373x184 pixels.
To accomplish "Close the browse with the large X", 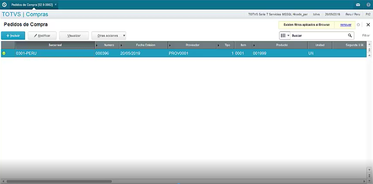I will (368, 25).
